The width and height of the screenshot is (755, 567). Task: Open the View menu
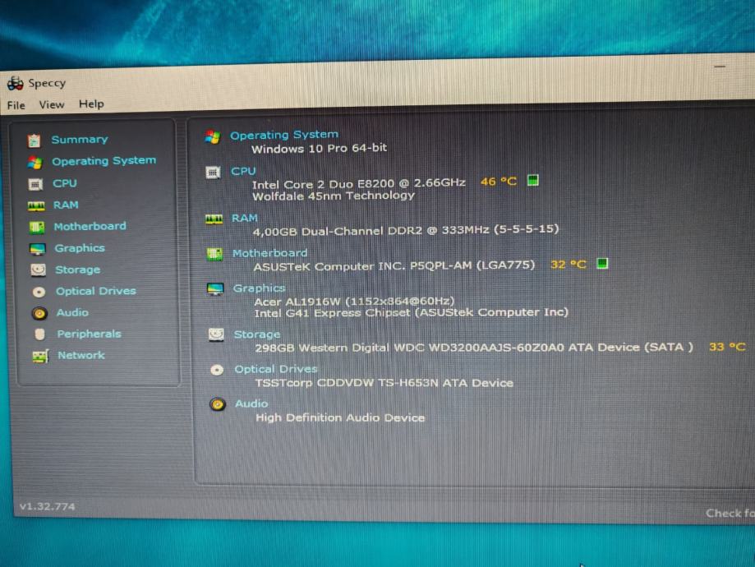tap(52, 104)
